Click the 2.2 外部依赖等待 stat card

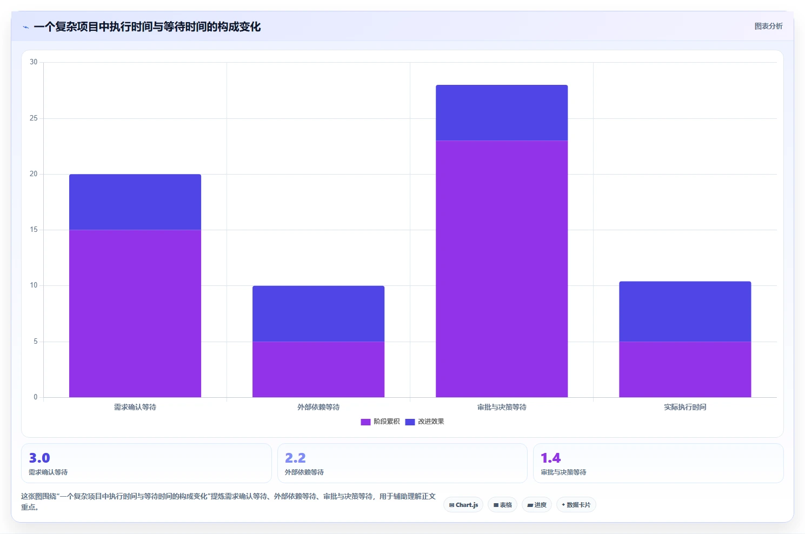[402, 463]
